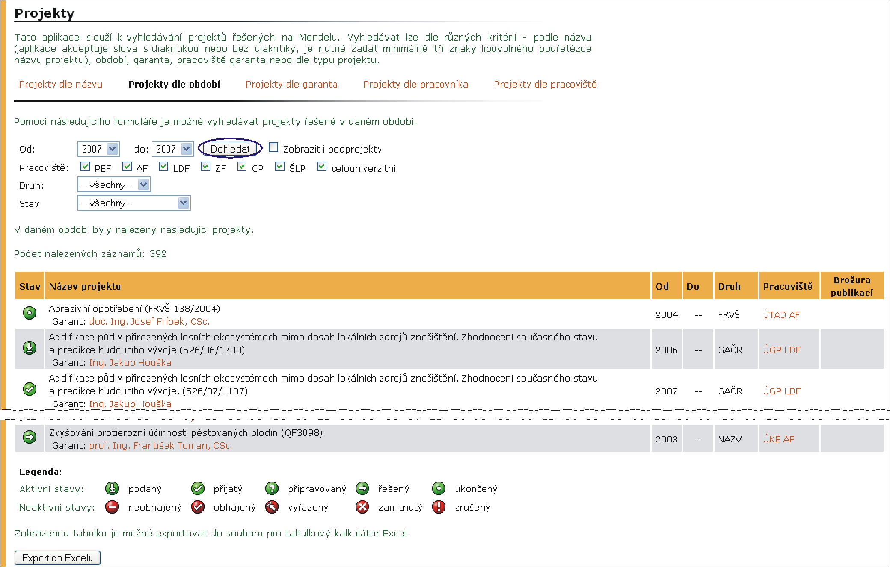Switch to Projekty dle garanta tab
This screenshot has width=890, height=567.
pyautogui.click(x=292, y=84)
